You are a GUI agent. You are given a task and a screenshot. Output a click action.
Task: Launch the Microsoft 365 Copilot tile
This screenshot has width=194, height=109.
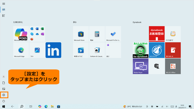coord(21,34)
